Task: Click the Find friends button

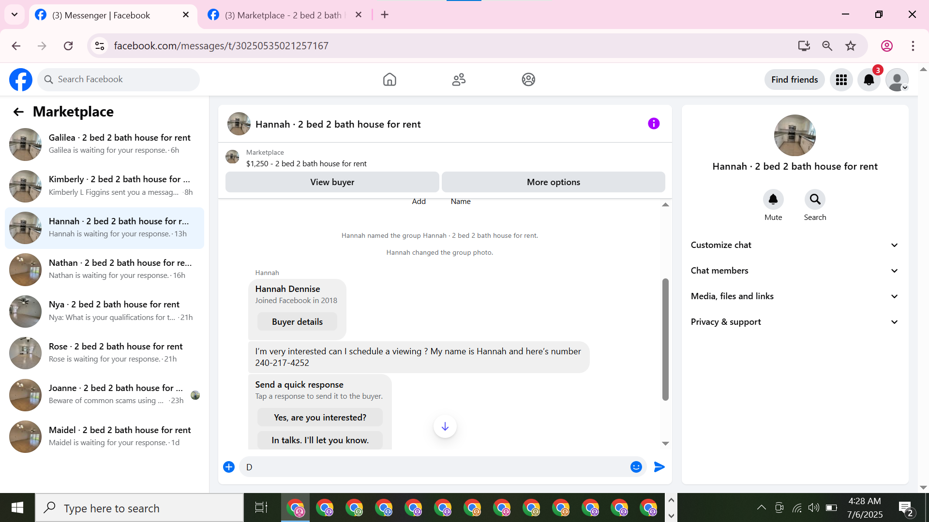Action: (x=794, y=80)
